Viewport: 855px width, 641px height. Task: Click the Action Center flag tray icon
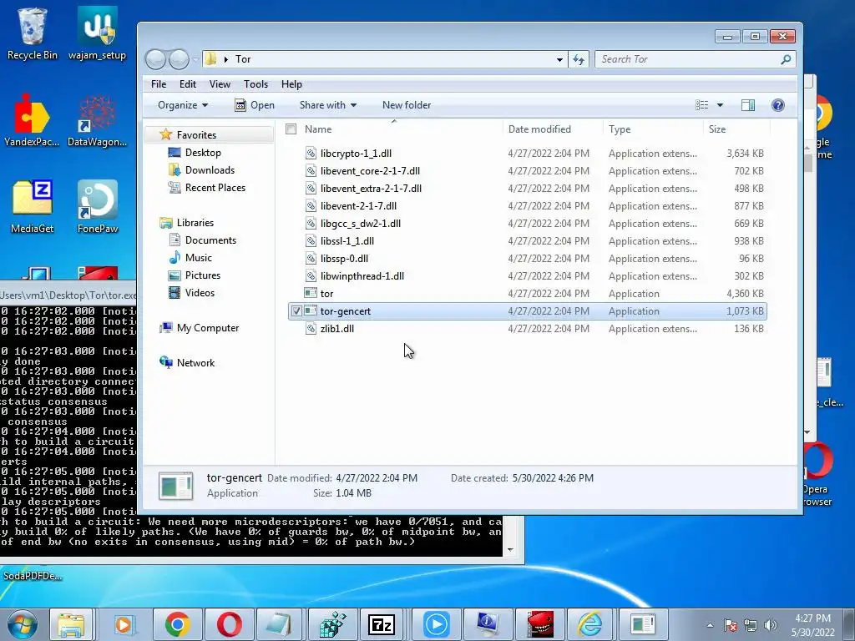tap(731, 625)
